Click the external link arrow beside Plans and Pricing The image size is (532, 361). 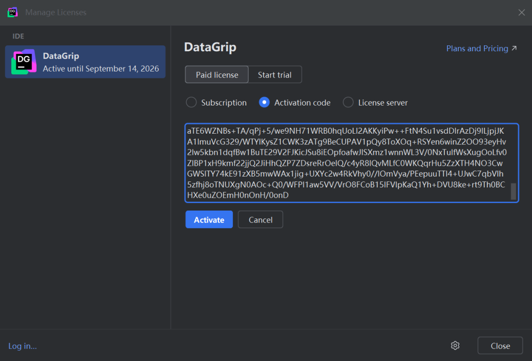514,48
